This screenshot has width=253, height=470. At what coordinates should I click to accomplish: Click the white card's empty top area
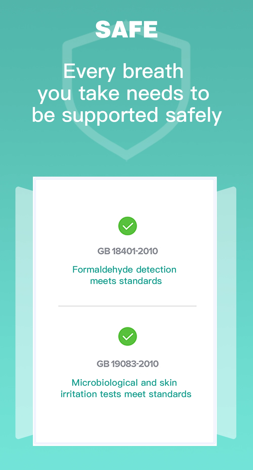tap(125, 197)
